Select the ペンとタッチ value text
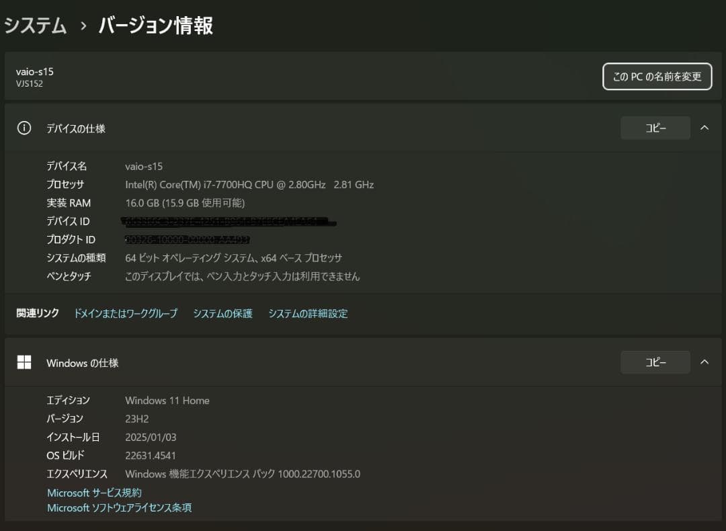This screenshot has height=531, width=726. click(242, 276)
